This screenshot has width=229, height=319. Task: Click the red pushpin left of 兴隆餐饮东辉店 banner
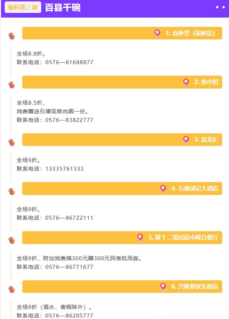tap(11, 290)
